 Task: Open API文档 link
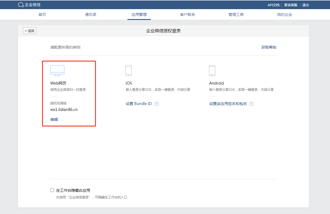[x=273, y=5]
